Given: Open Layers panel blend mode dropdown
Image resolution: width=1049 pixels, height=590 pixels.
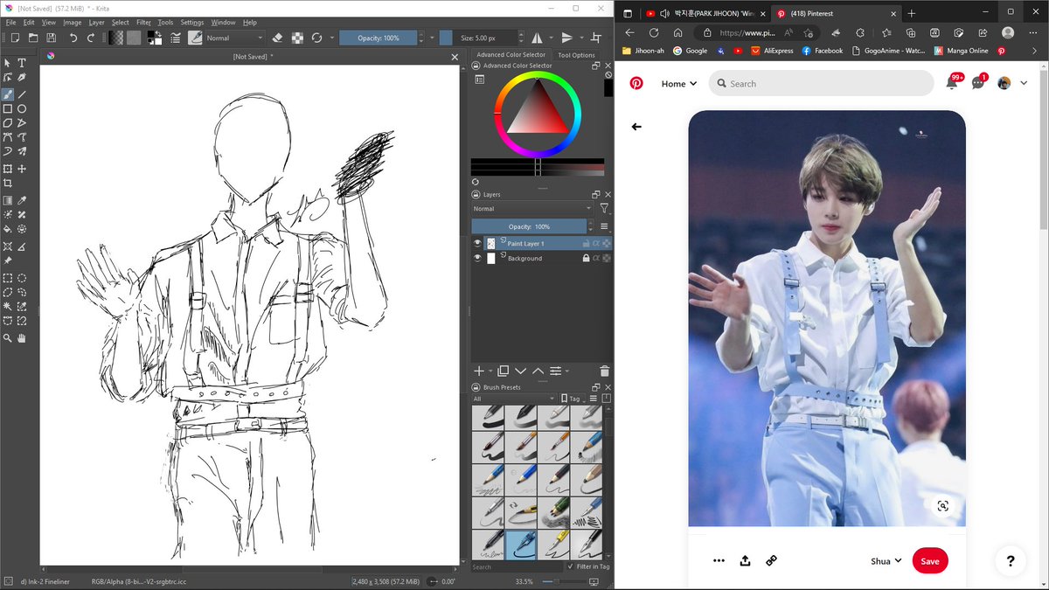Looking at the screenshot, I should (532, 209).
